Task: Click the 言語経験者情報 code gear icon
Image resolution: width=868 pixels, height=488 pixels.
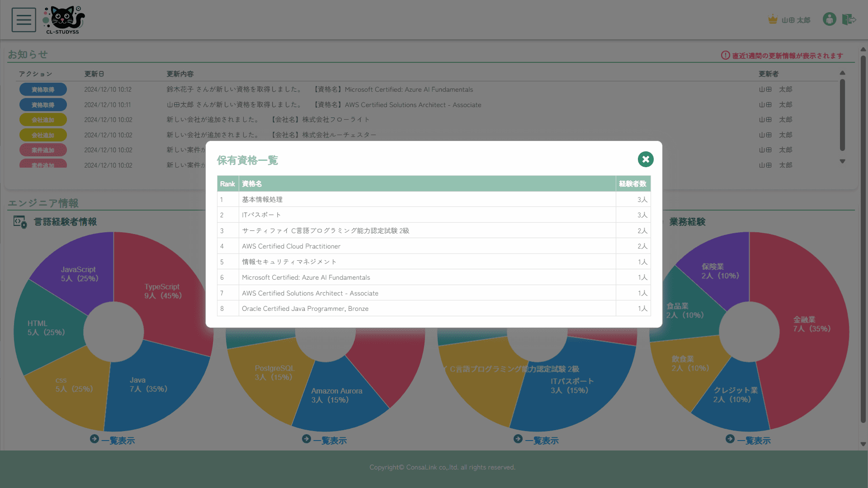Action: point(20,222)
